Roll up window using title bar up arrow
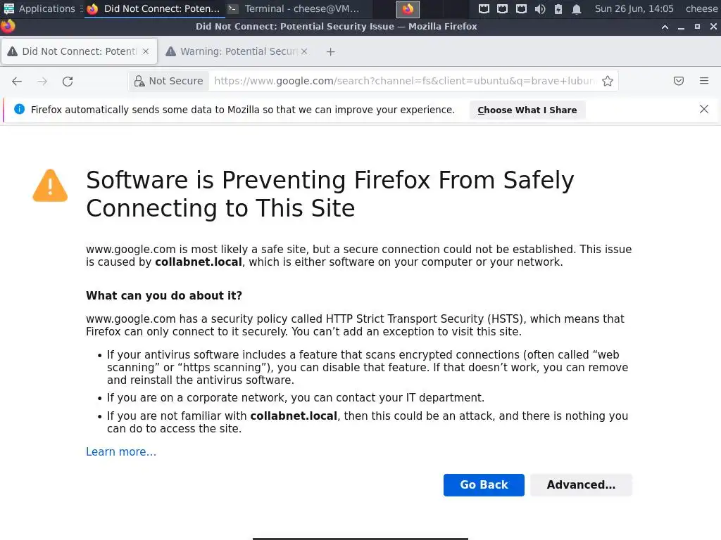 coord(665,27)
